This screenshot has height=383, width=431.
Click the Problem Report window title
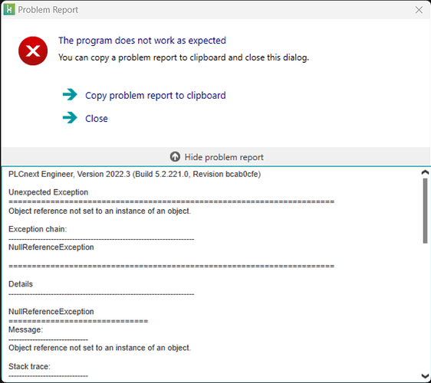pos(48,10)
